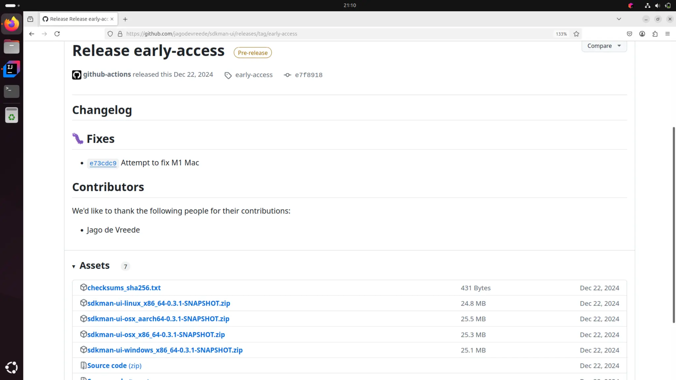
Task: Open a new tab with plus button
Action: [x=125, y=19]
